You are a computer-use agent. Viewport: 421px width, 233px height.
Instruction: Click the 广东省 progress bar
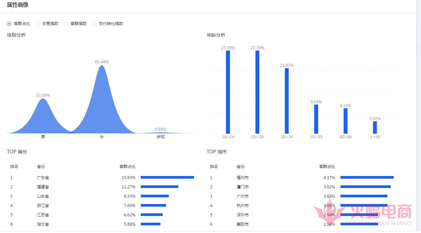point(167,177)
